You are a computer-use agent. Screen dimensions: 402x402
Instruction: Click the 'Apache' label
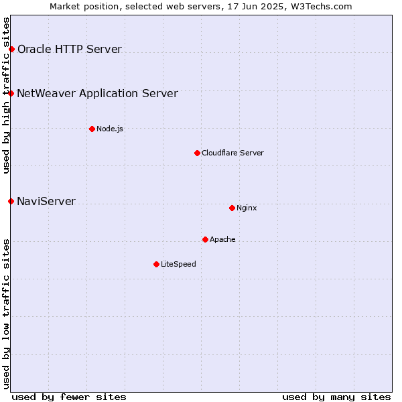click(222, 239)
